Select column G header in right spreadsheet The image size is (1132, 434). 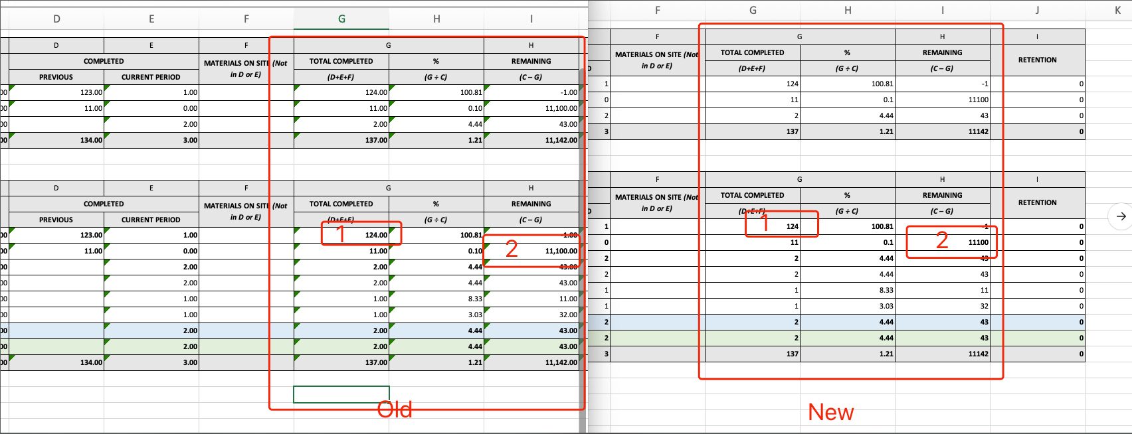point(753,10)
